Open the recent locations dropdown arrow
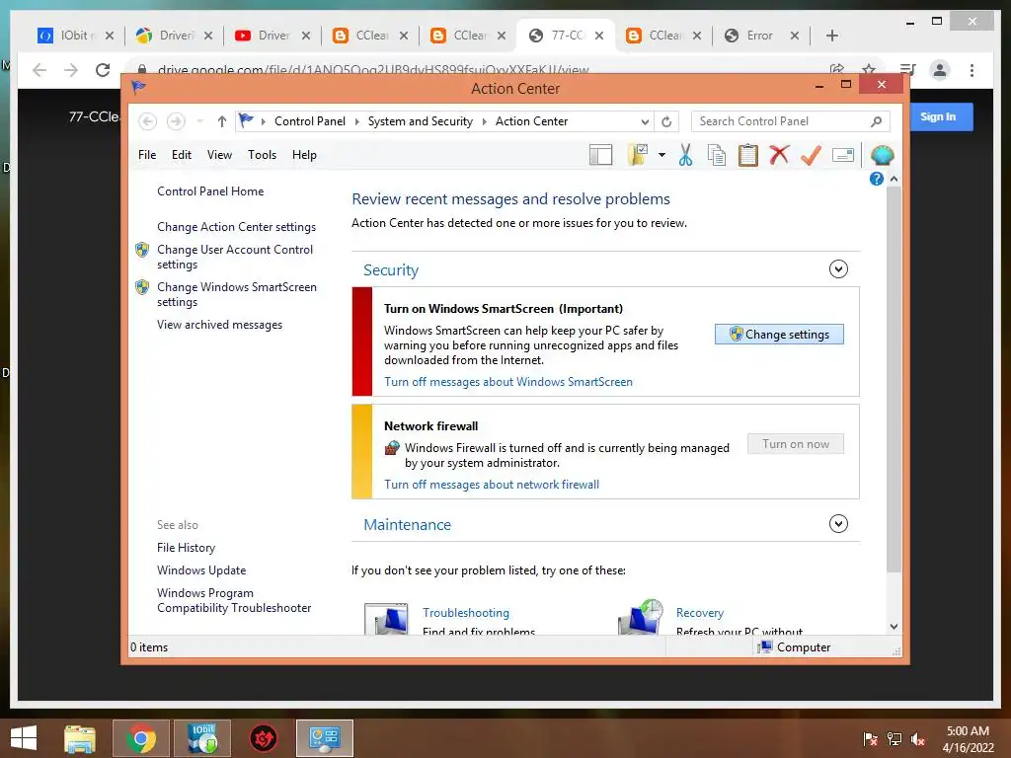Viewport: 1011px width, 758px height. (199, 121)
